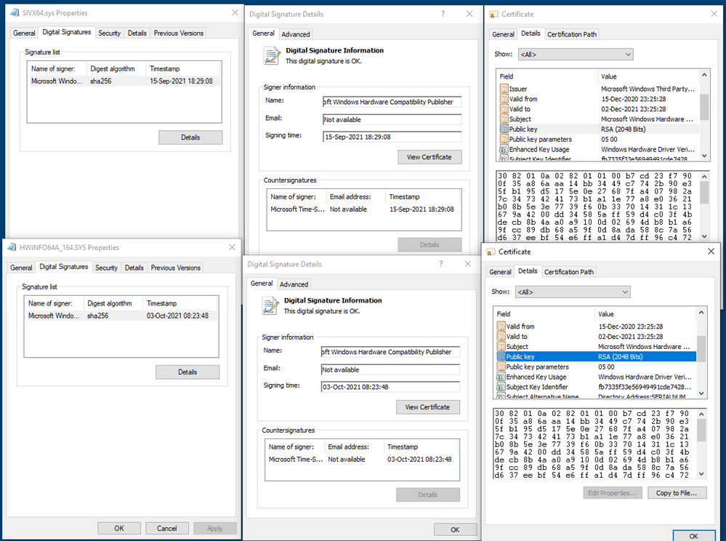Click the Details button in SIVX64.sys Properties
Screen dimensions: 726x541
pyautogui.click(x=190, y=137)
